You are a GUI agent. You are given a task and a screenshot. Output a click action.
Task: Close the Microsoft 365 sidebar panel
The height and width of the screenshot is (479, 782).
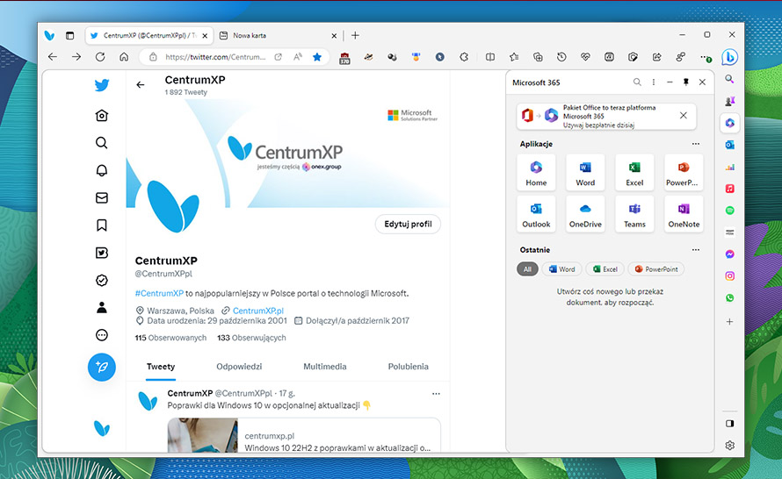point(702,82)
